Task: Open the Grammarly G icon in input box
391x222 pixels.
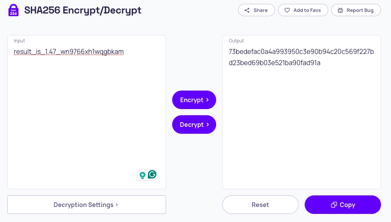Action: click(x=152, y=175)
